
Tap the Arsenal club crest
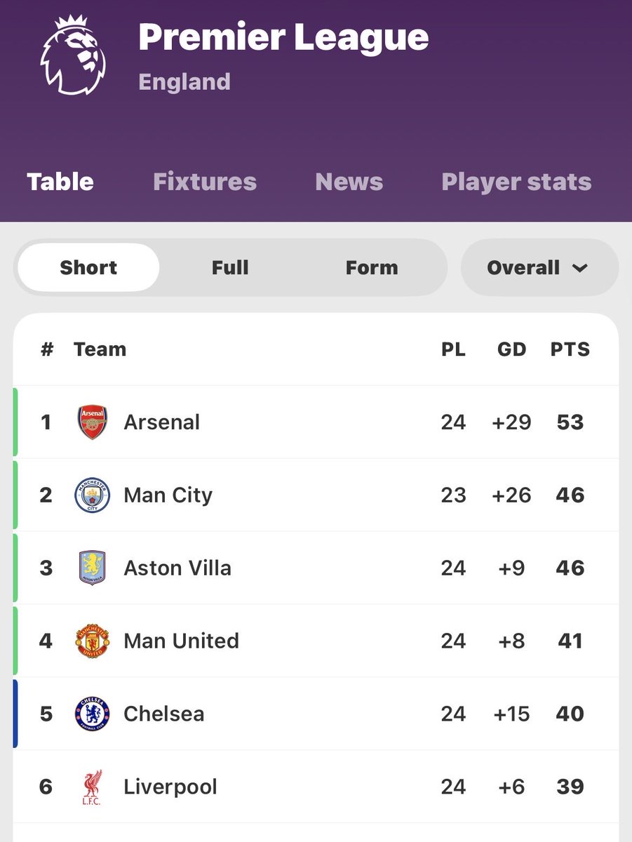(x=92, y=422)
